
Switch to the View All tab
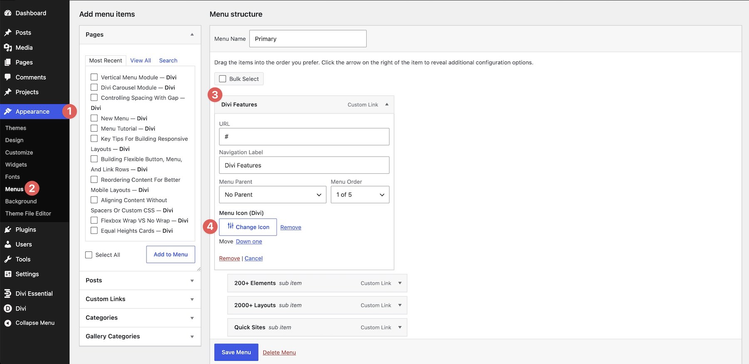[x=141, y=60]
